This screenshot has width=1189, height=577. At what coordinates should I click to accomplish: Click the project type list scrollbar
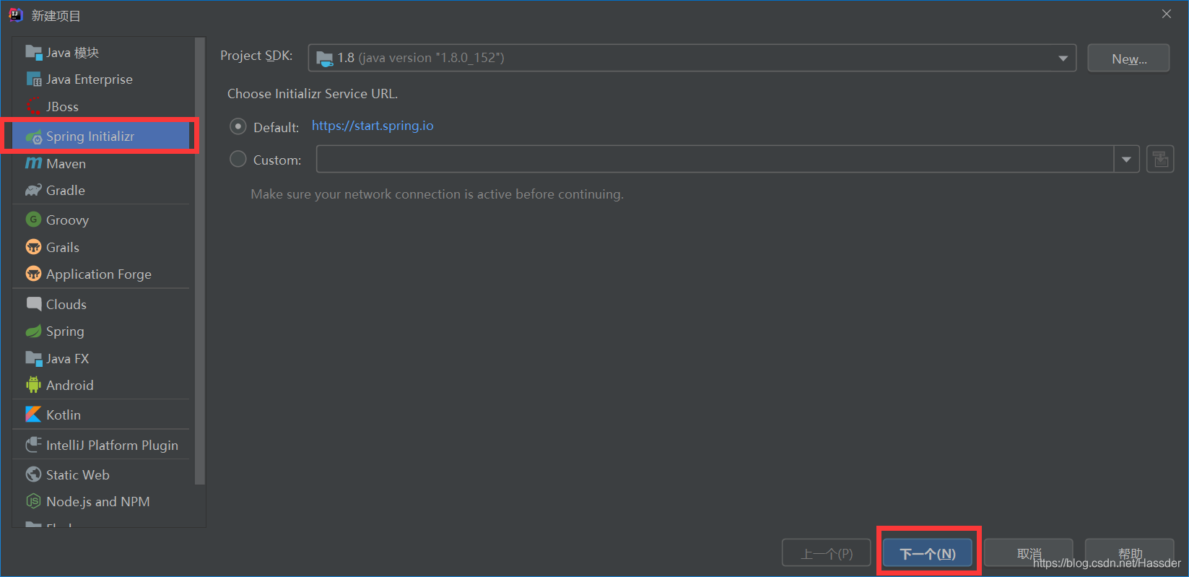click(x=200, y=261)
